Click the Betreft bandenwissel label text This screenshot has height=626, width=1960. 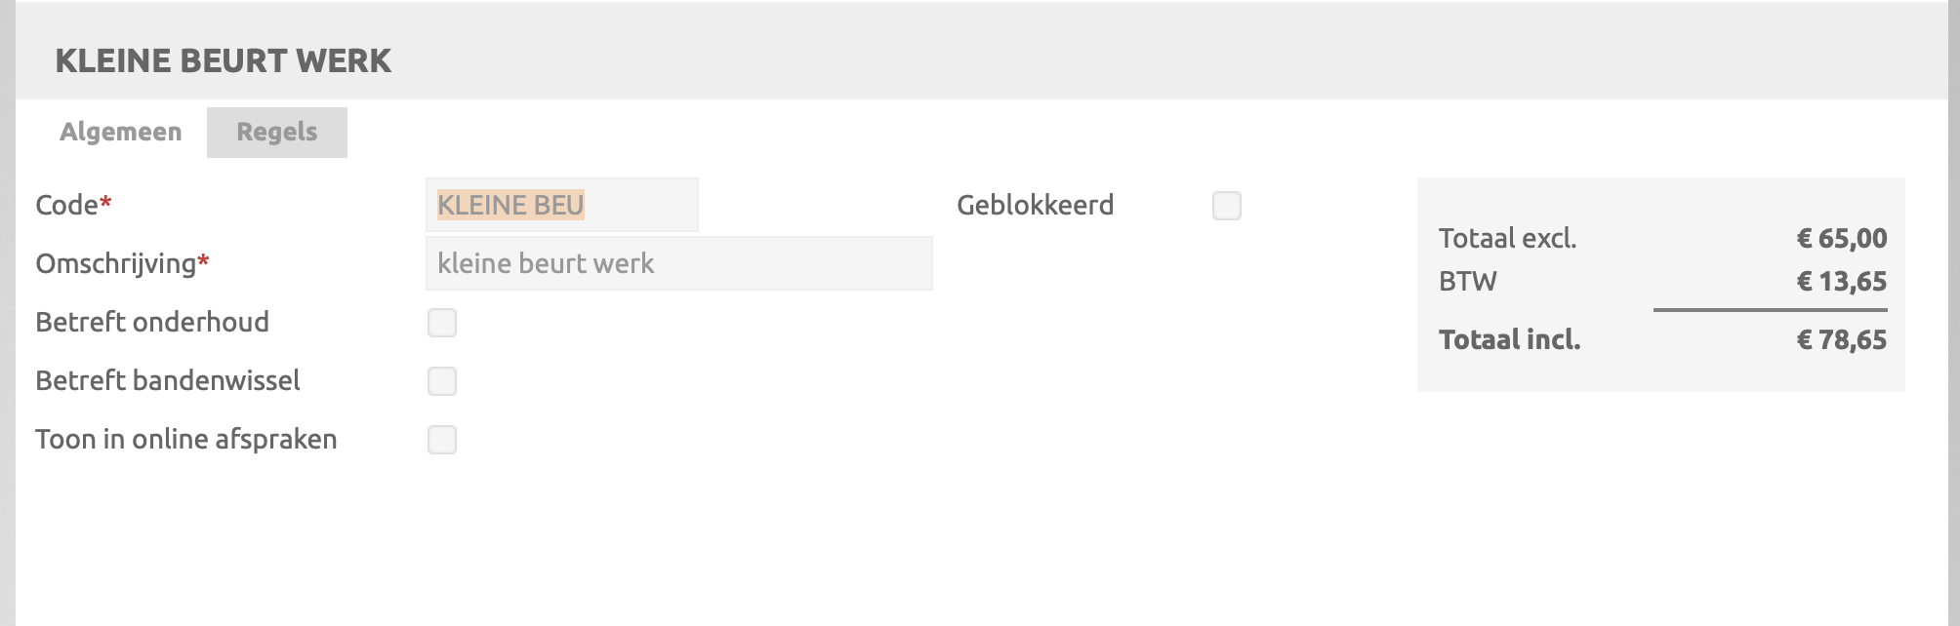point(168,380)
